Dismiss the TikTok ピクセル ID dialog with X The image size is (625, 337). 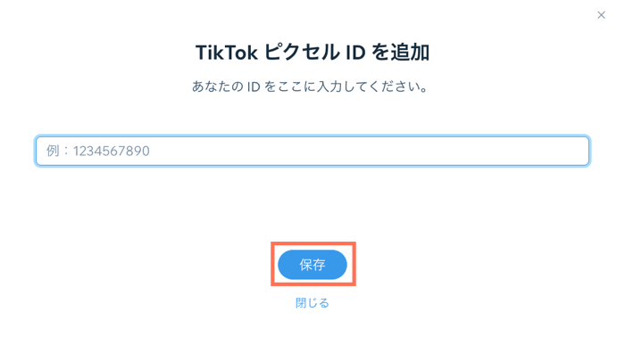tap(601, 15)
